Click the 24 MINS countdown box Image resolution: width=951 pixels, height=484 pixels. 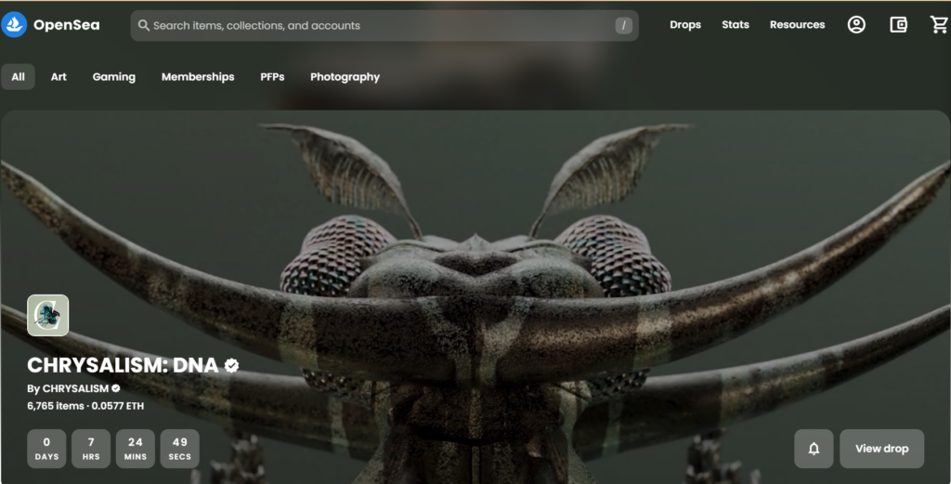coord(136,449)
